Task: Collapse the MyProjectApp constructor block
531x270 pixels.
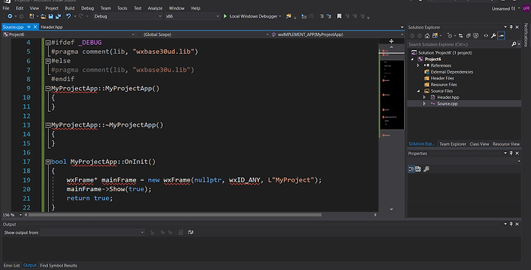Action: (48, 88)
